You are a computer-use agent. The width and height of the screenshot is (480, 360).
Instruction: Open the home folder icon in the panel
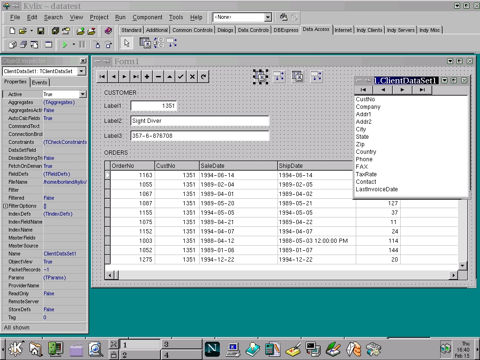click(x=35, y=349)
